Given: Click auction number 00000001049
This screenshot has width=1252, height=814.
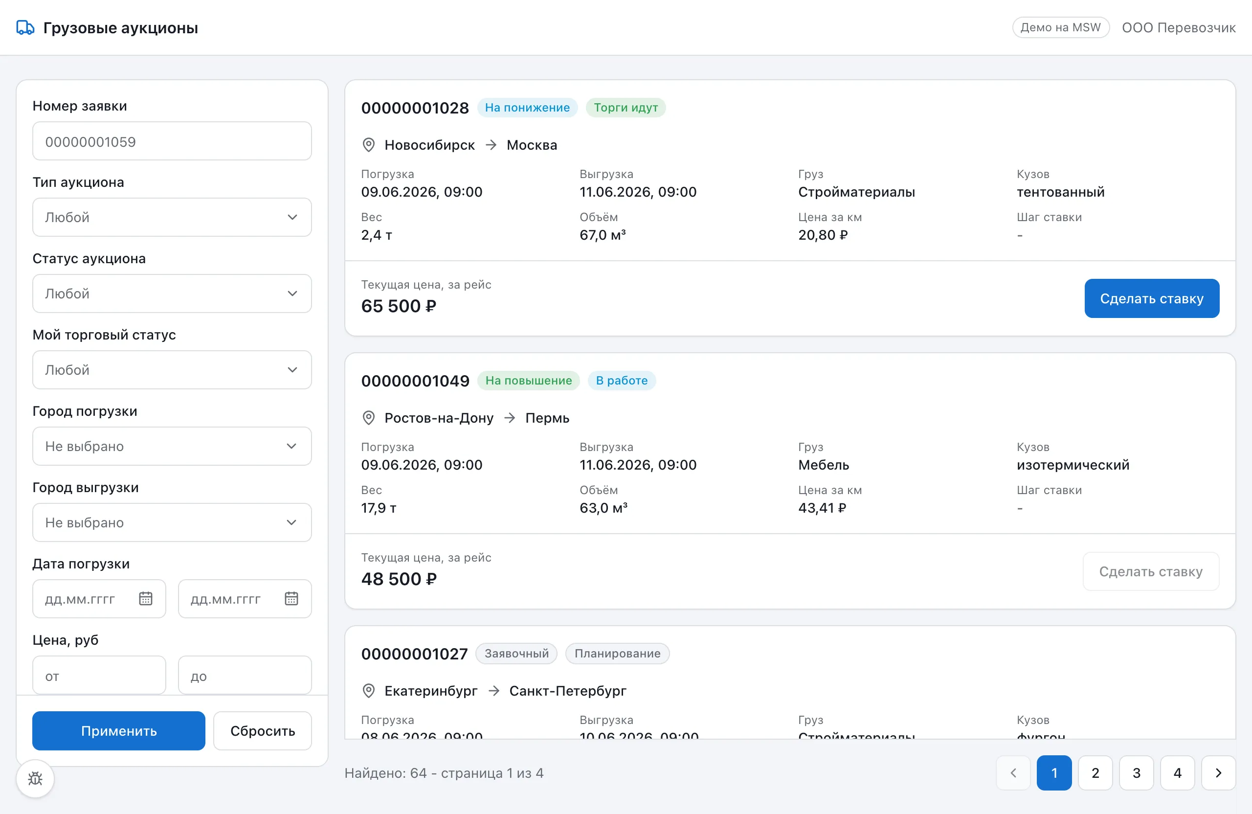Looking at the screenshot, I should 415,381.
